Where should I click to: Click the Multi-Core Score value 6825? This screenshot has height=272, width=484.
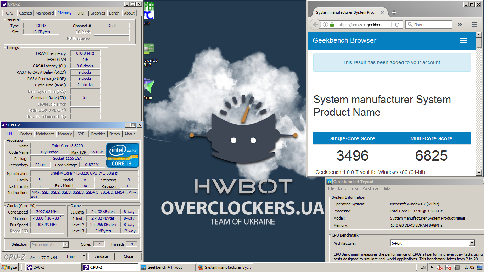pyautogui.click(x=431, y=156)
